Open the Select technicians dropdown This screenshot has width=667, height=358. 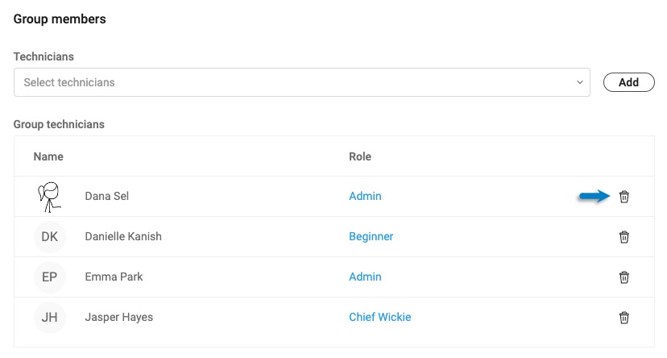point(301,82)
